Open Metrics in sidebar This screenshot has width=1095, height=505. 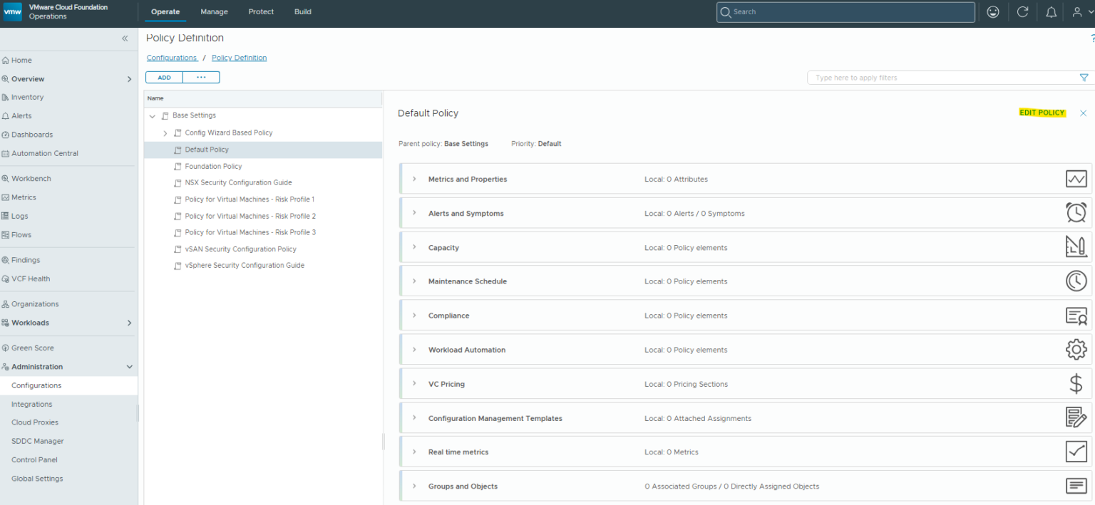click(24, 197)
